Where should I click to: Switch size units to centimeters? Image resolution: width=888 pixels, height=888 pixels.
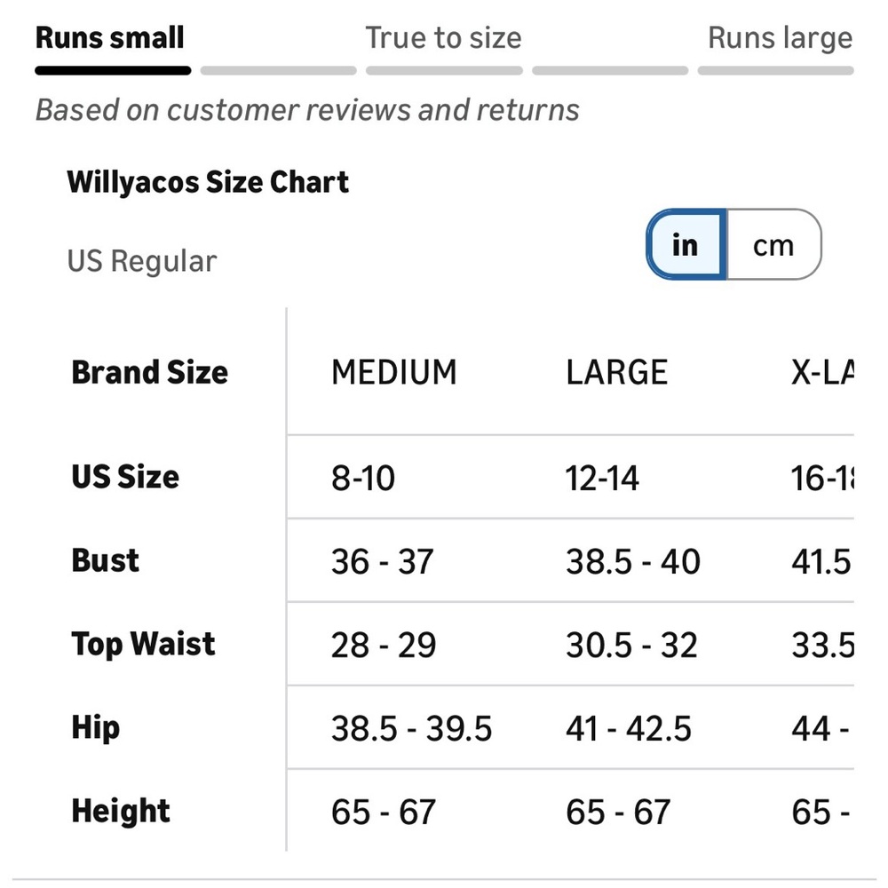[773, 245]
